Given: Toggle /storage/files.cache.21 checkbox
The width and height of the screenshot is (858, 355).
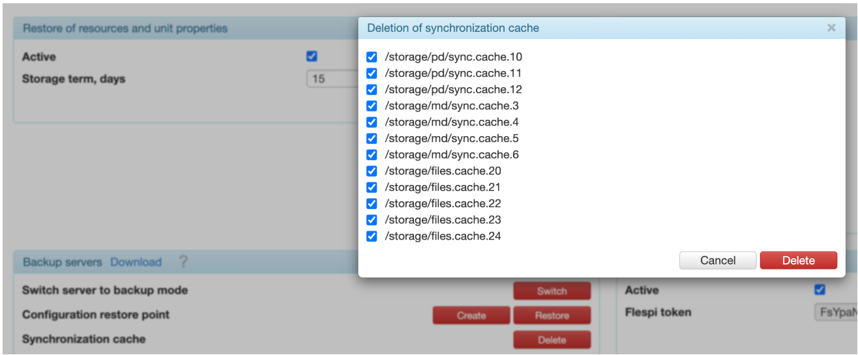Looking at the screenshot, I should [372, 188].
